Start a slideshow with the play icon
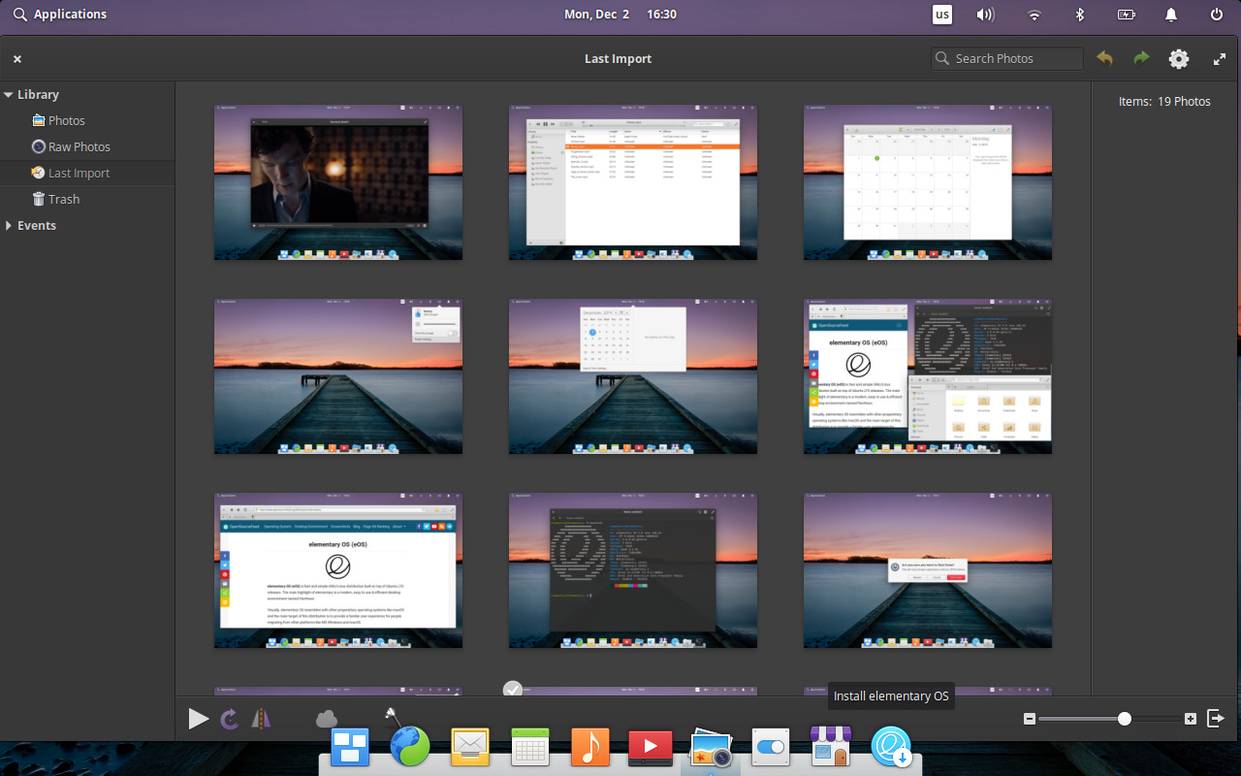This screenshot has width=1241, height=776. click(x=199, y=719)
